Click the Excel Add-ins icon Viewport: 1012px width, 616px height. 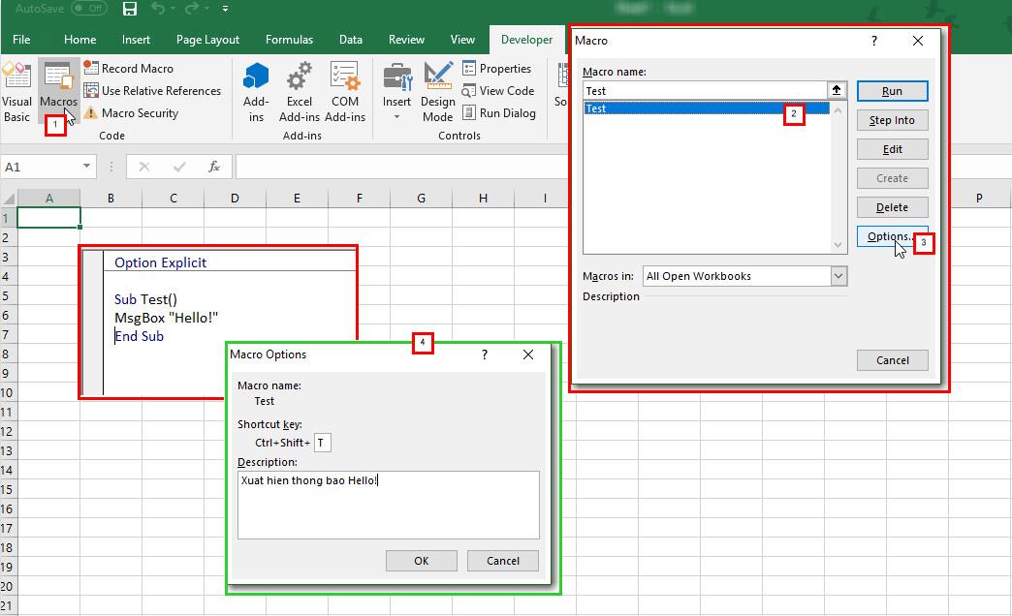300,87
